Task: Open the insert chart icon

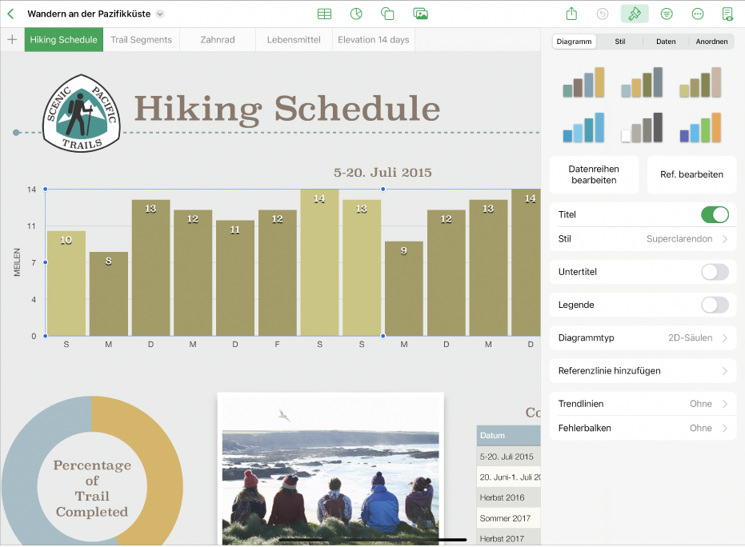Action: coord(356,14)
